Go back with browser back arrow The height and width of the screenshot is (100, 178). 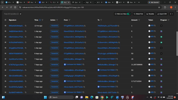(x=3, y=7)
